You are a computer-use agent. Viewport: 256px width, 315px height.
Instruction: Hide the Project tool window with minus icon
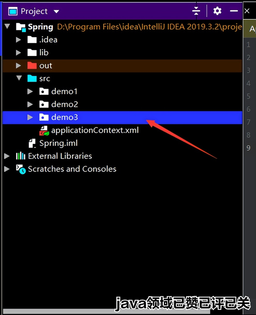point(234,11)
